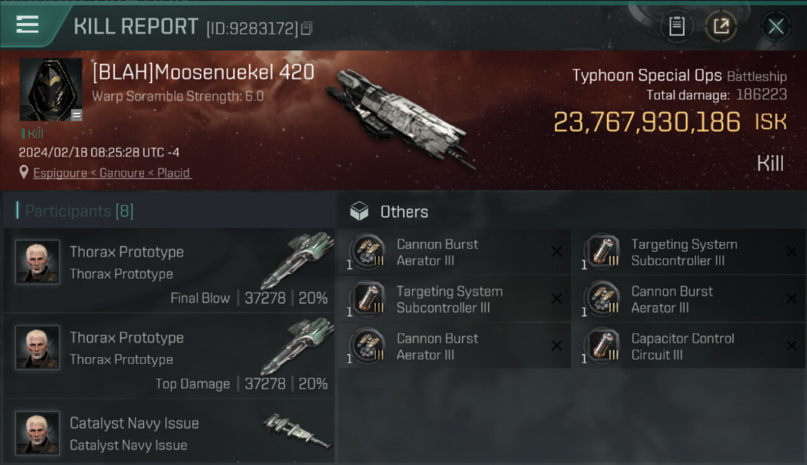This screenshot has width=807, height=465.
Task: Click the X beside Capacitor Control Circuit III
Action: (791, 346)
